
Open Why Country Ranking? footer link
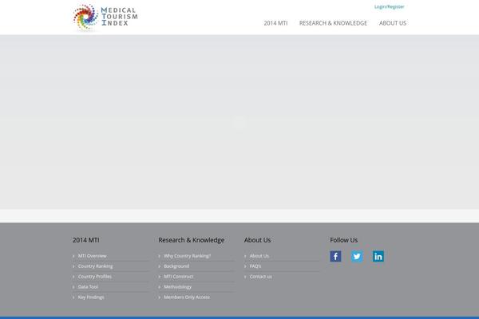tap(188, 256)
